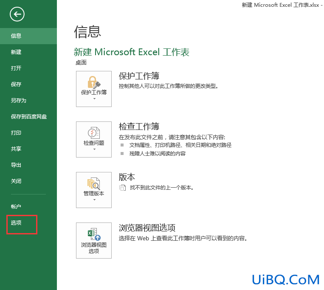
Task: Click the Browser View Options Excel icon
Action: pyautogui.click(x=94, y=234)
